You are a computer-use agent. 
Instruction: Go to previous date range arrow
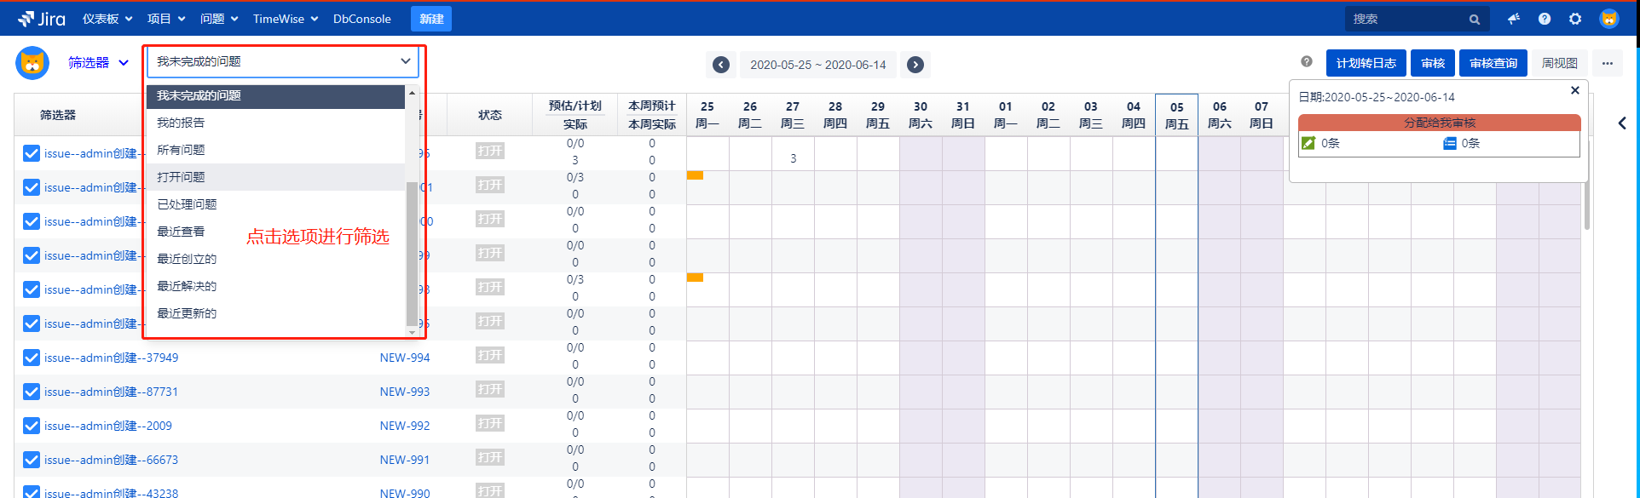click(x=721, y=65)
